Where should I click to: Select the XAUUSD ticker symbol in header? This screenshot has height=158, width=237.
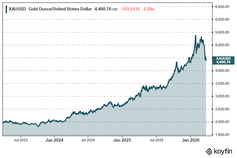click(x=18, y=9)
